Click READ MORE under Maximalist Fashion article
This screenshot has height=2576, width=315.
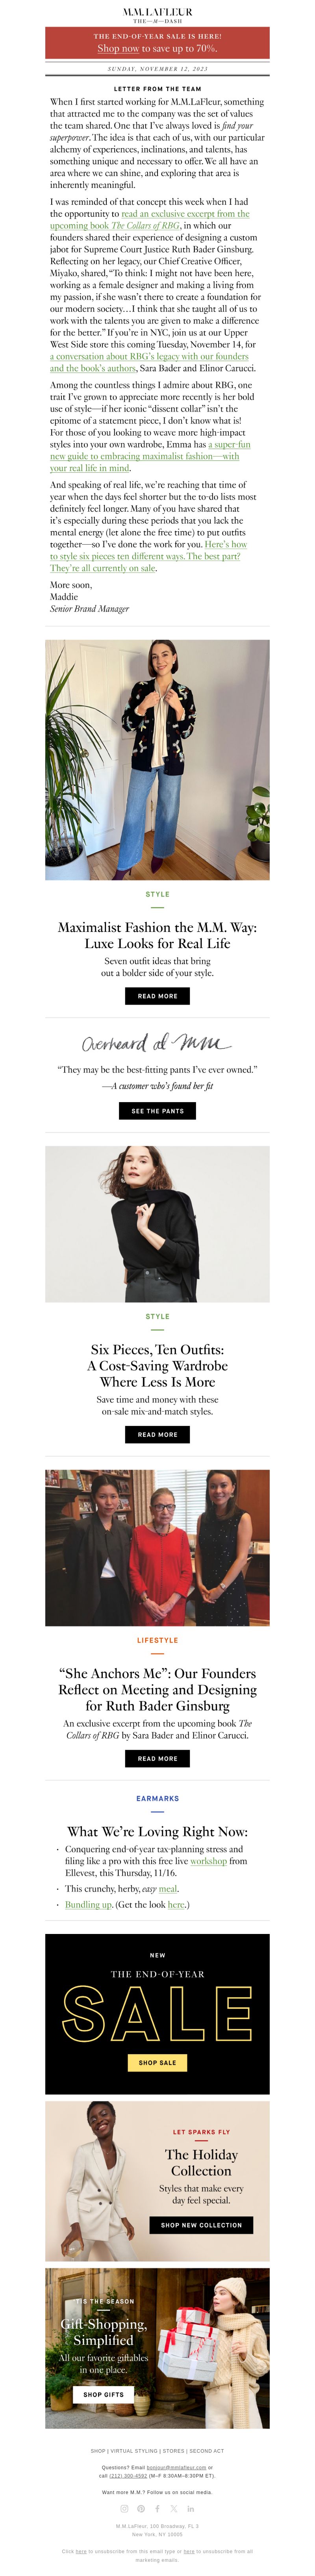[157, 996]
